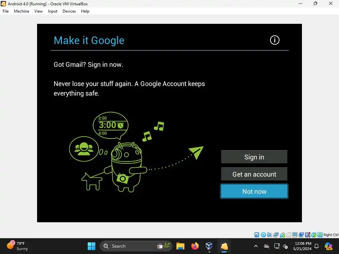Click the recording status icon

pos(301,235)
